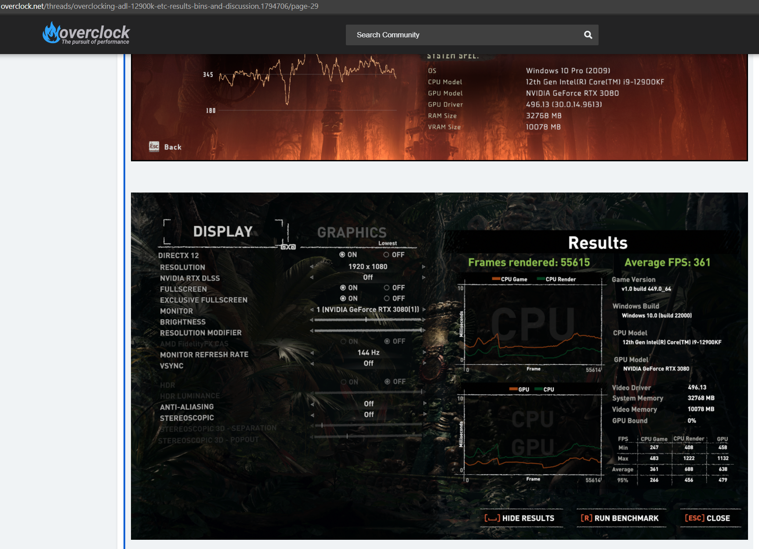The image size is (759, 549).
Task: Click the "EXCLUSIVE FULLSCREEN" setting label
Action: 203,300
